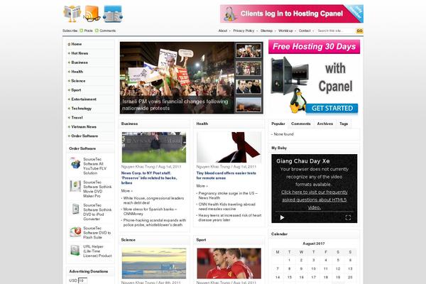Open Israeli PM vows financial changes headline

click(175, 104)
